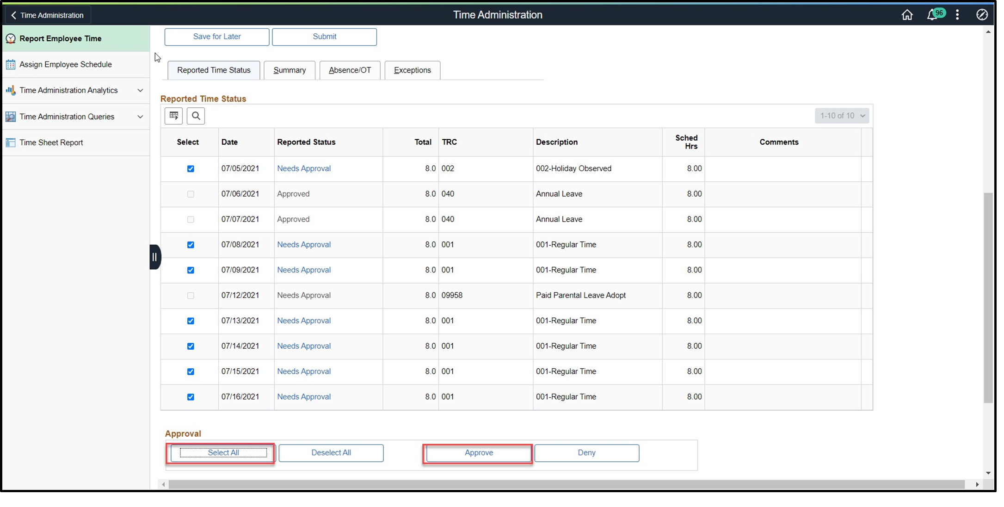Select the 07/12/2021 Paid Parental Leave row

click(x=191, y=296)
